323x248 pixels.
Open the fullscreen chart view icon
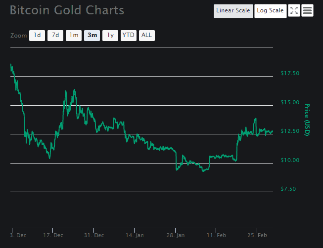[294, 10]
